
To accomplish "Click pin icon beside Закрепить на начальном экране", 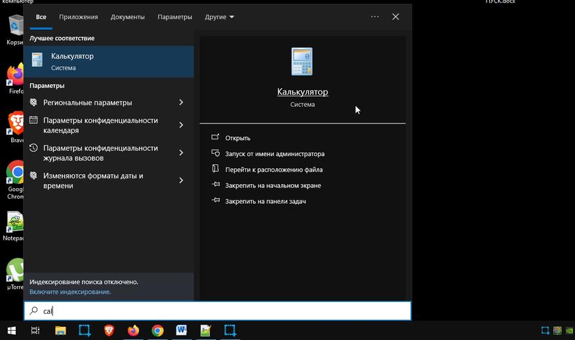I will pyautogui.click(x=216, y=184).
